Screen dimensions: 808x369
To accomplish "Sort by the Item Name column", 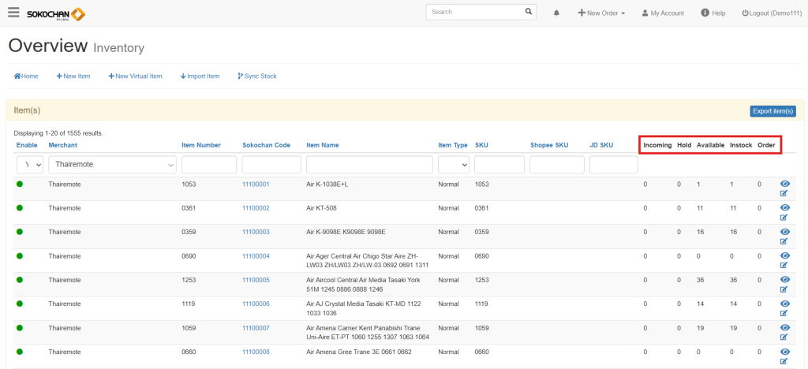I will pos(322,145).
